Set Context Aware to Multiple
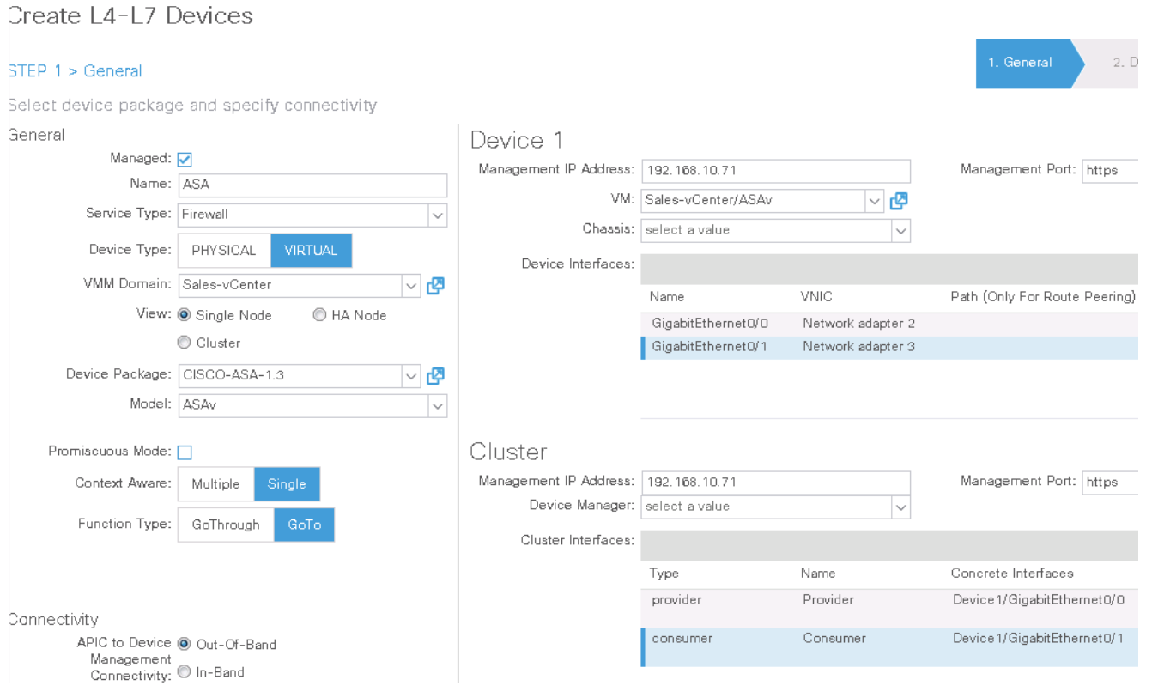 point(215,484)
